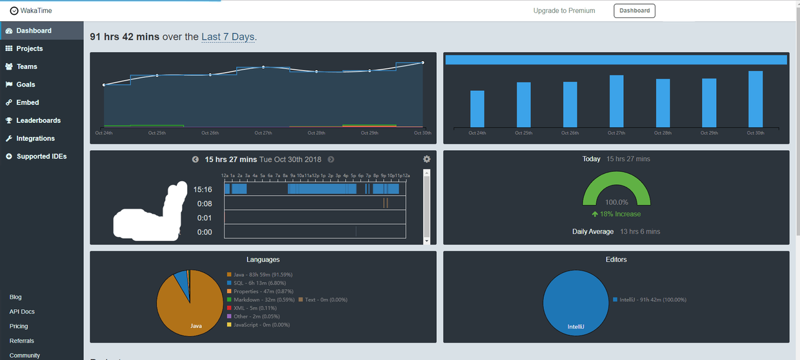Viewport: 800px width, 360px height.
Task: Click Oct 27th data point on line chart
Action: [263, 67]
